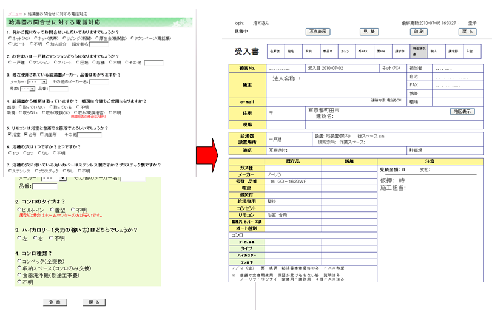492x314 pixels.
Task: Choose 取っていない heating radio
Action: [21, 107]
